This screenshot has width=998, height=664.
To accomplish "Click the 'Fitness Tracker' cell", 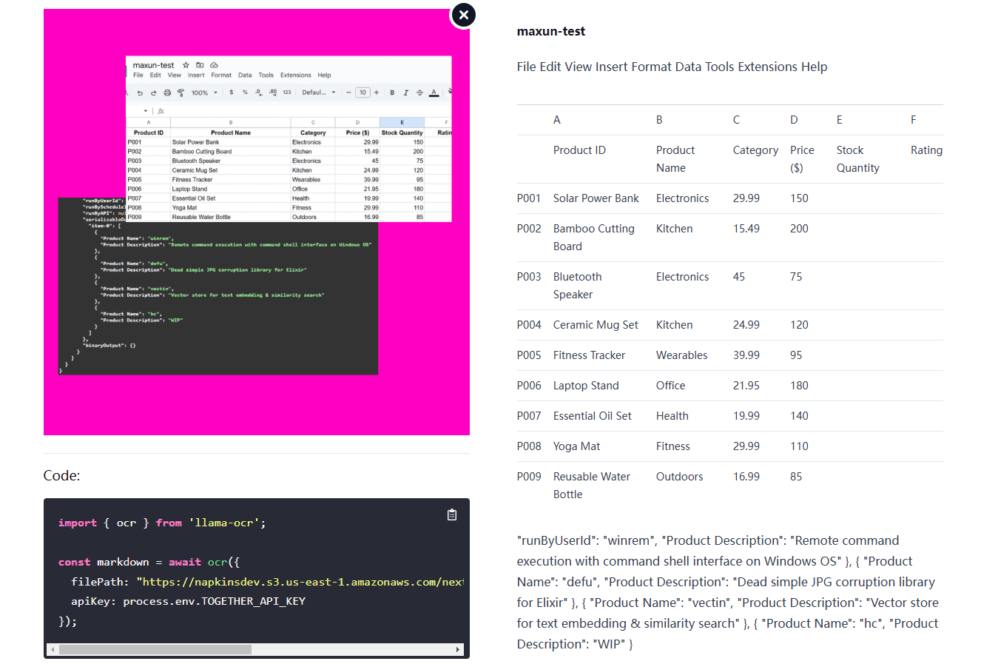I will [589, 355].
